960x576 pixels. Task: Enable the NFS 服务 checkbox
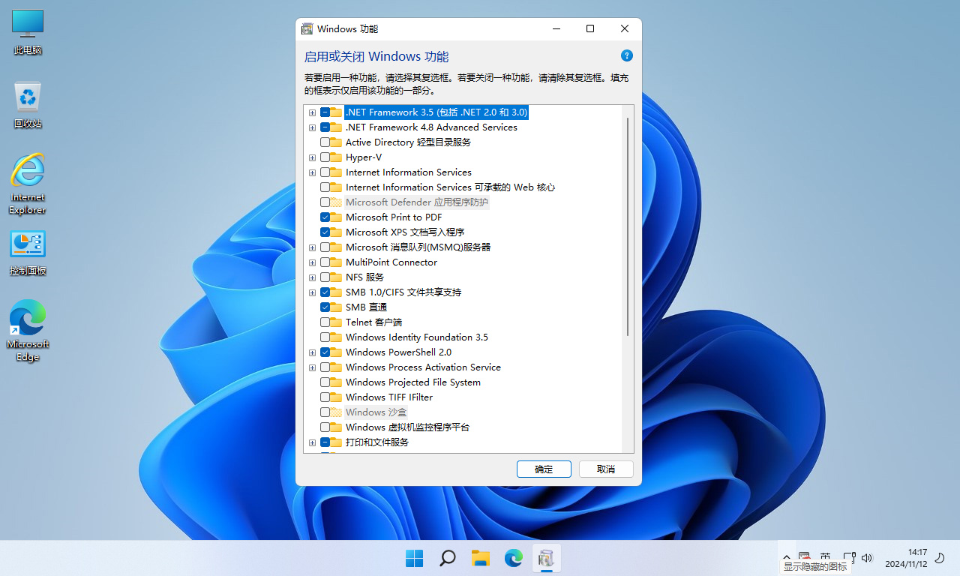click(325, 277)
